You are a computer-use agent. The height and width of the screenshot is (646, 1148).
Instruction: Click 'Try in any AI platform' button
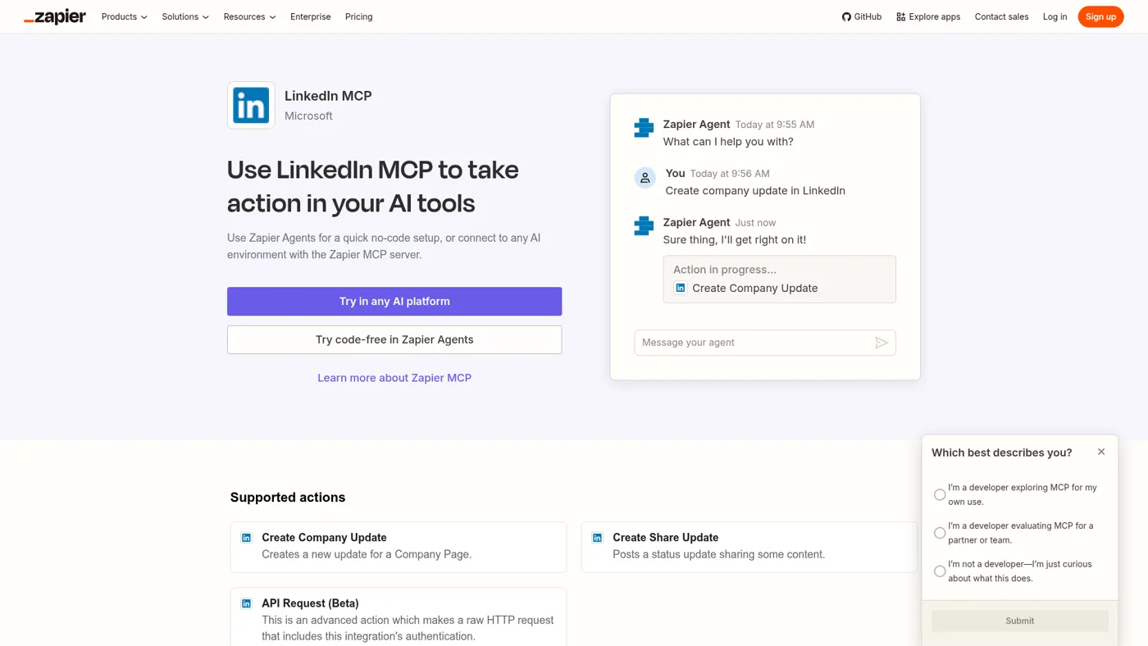coord(394,301)
